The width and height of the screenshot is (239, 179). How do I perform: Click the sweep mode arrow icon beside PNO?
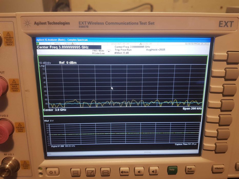click(109, 51)
